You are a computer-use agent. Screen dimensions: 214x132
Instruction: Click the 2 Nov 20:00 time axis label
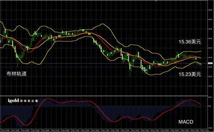(x=5, y=131)
